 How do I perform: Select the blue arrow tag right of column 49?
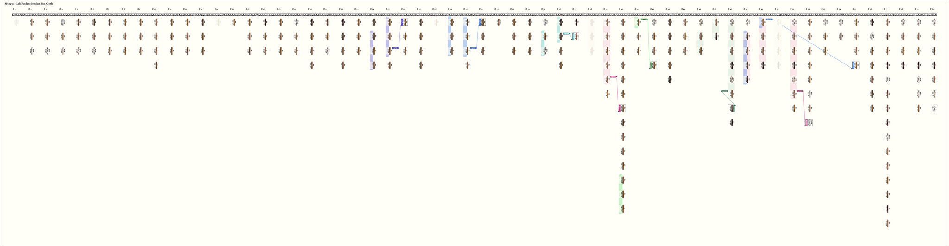pyautogui.click(x=769, y=19)
